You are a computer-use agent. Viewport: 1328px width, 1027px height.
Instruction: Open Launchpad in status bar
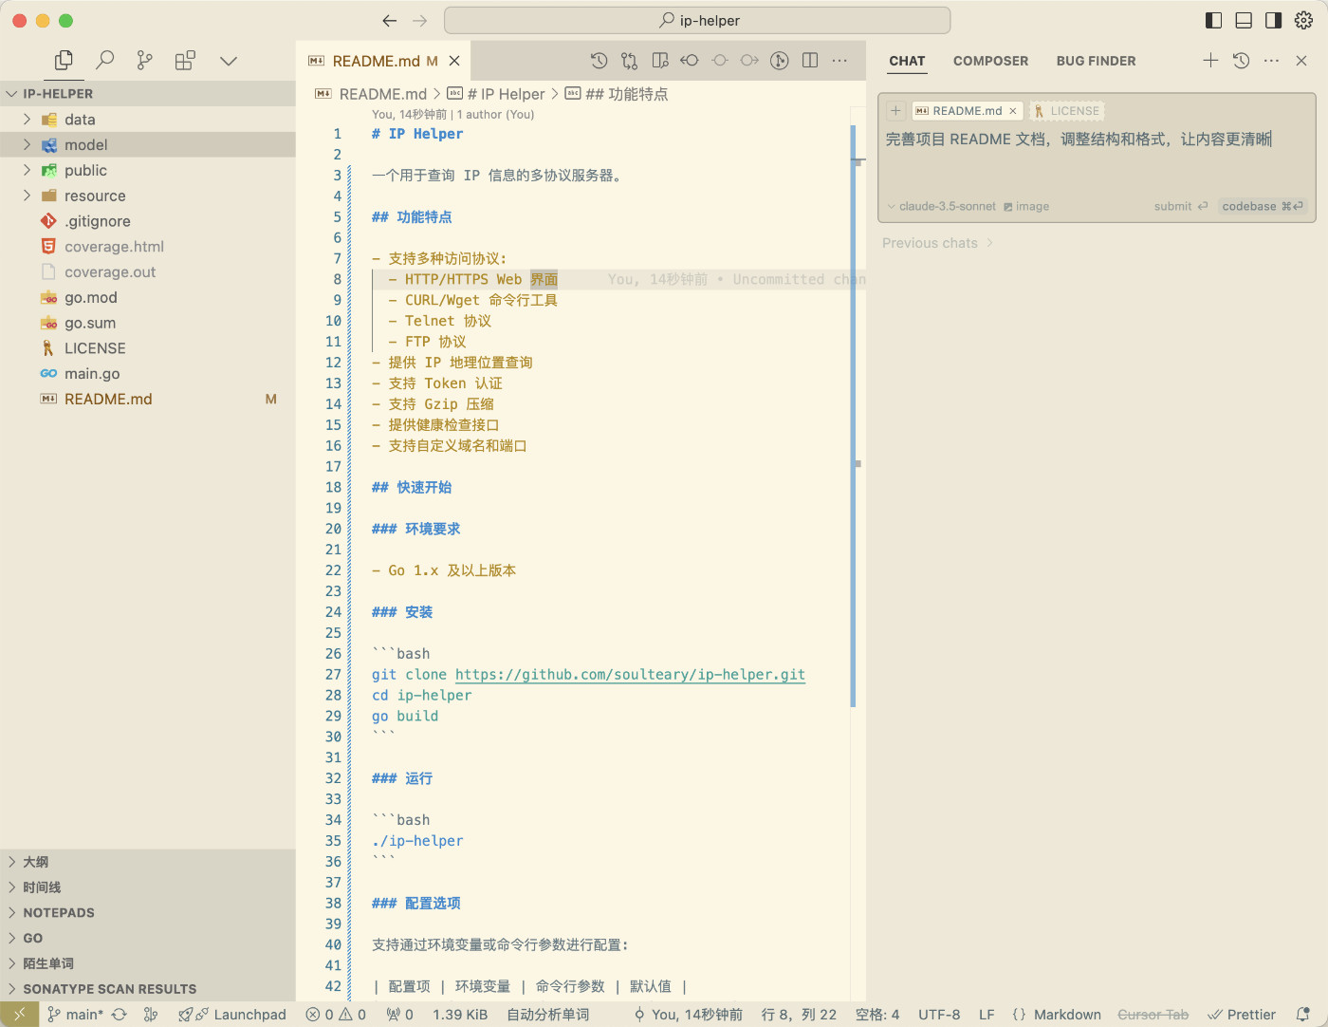click(232, 1015)
